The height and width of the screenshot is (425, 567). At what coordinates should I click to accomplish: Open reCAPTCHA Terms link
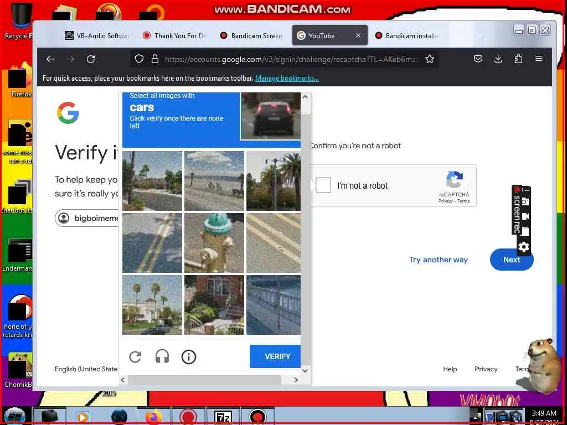(463, 201)
